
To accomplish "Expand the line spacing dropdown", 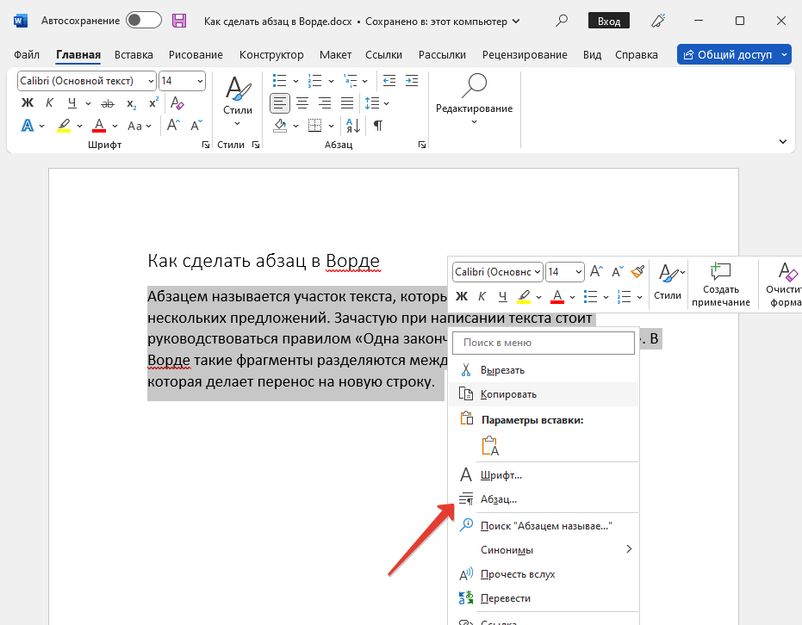I will 385,103.
